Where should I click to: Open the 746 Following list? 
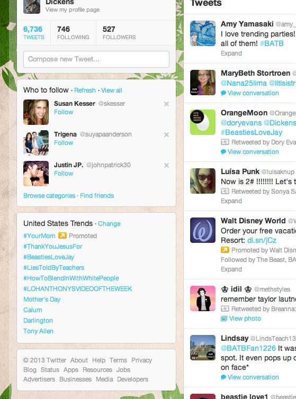73,33
